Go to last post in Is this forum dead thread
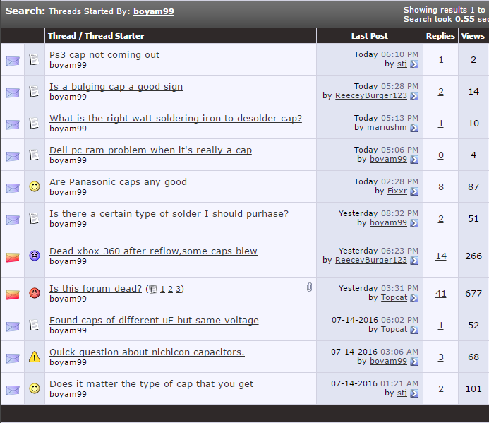 pos(414,298)
